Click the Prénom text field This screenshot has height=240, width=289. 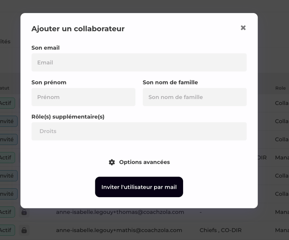click(x=83, y=97)
